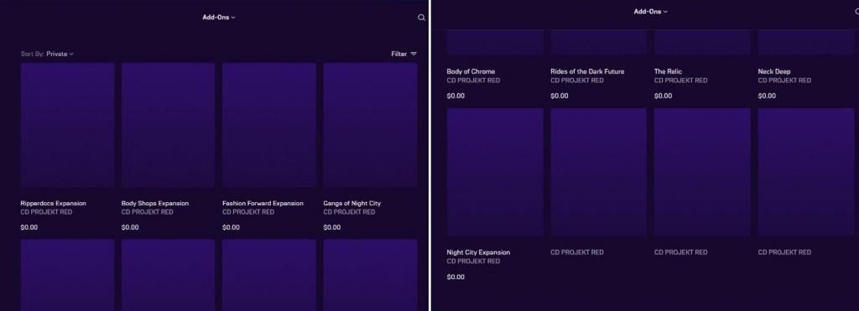
Task: Open Body Shops Expansion thumbnail
Action: (168, 126)
